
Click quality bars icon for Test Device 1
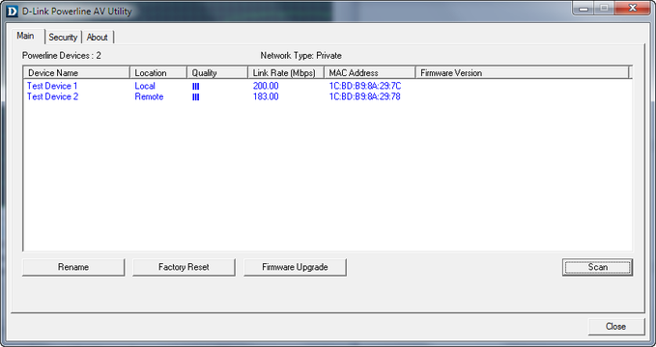(195, 87)
